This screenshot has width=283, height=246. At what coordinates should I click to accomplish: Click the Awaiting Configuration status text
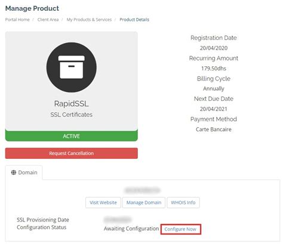(131, 229)
